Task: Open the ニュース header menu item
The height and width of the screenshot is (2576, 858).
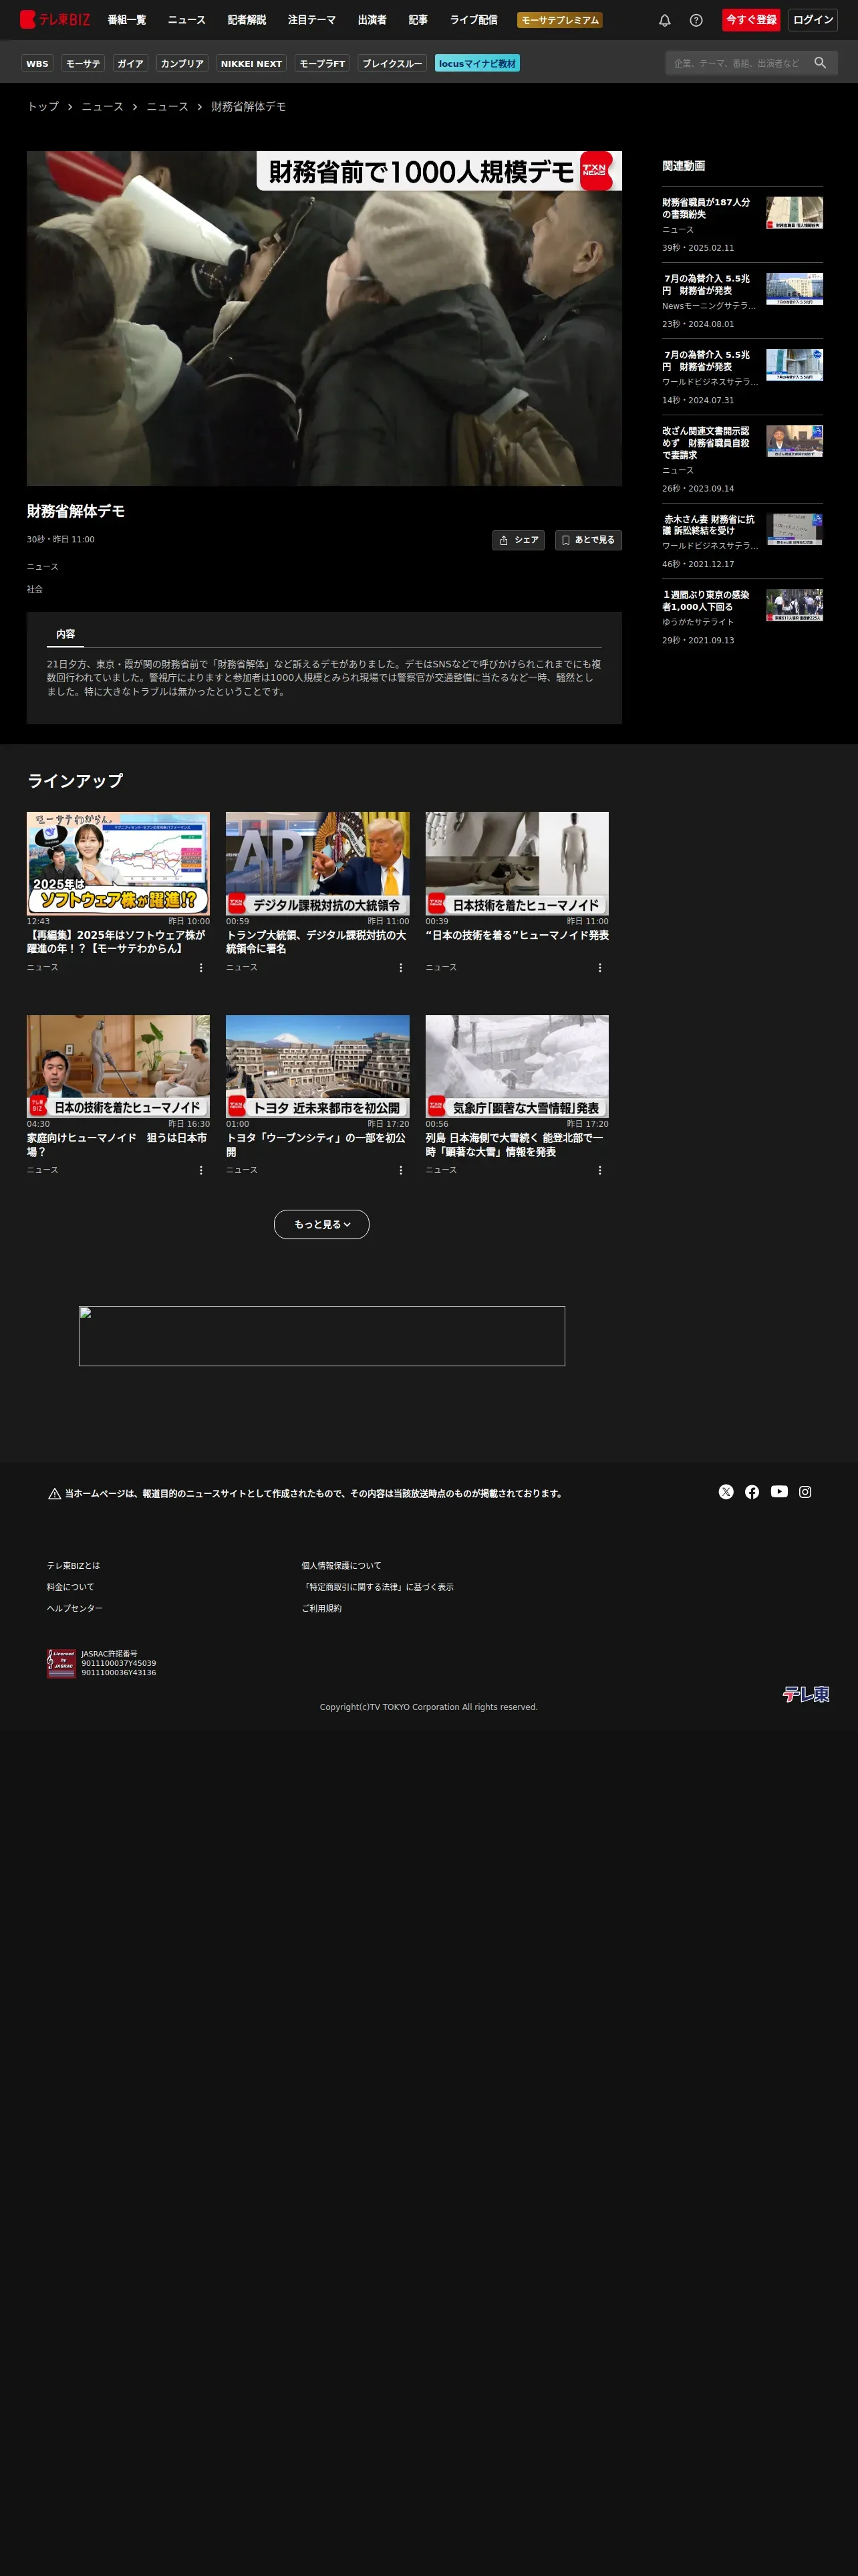Action: (x=187, y=20)
